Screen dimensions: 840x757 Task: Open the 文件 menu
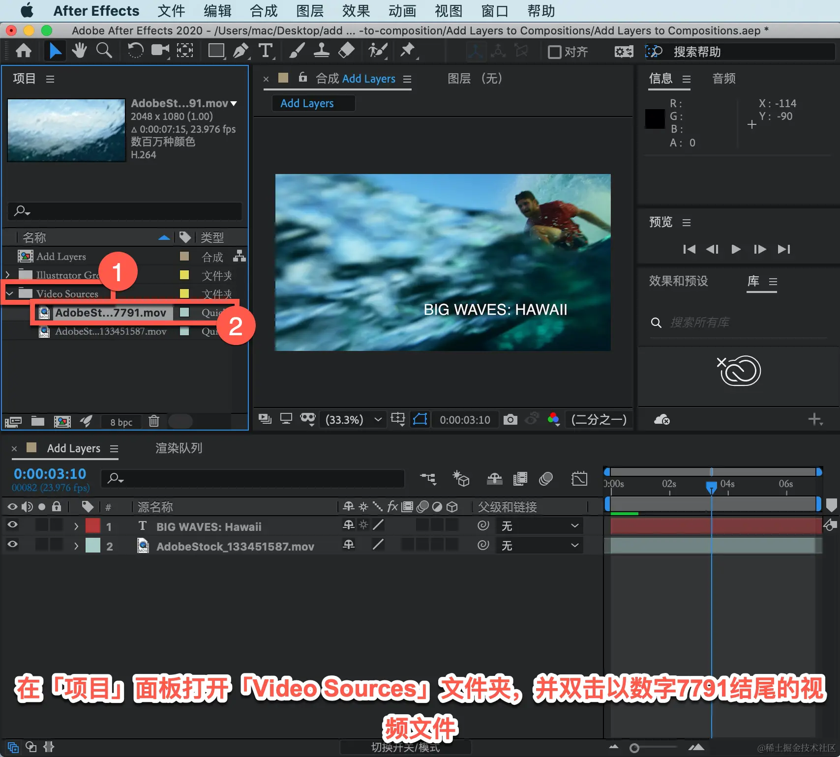[x=171, y=11]
